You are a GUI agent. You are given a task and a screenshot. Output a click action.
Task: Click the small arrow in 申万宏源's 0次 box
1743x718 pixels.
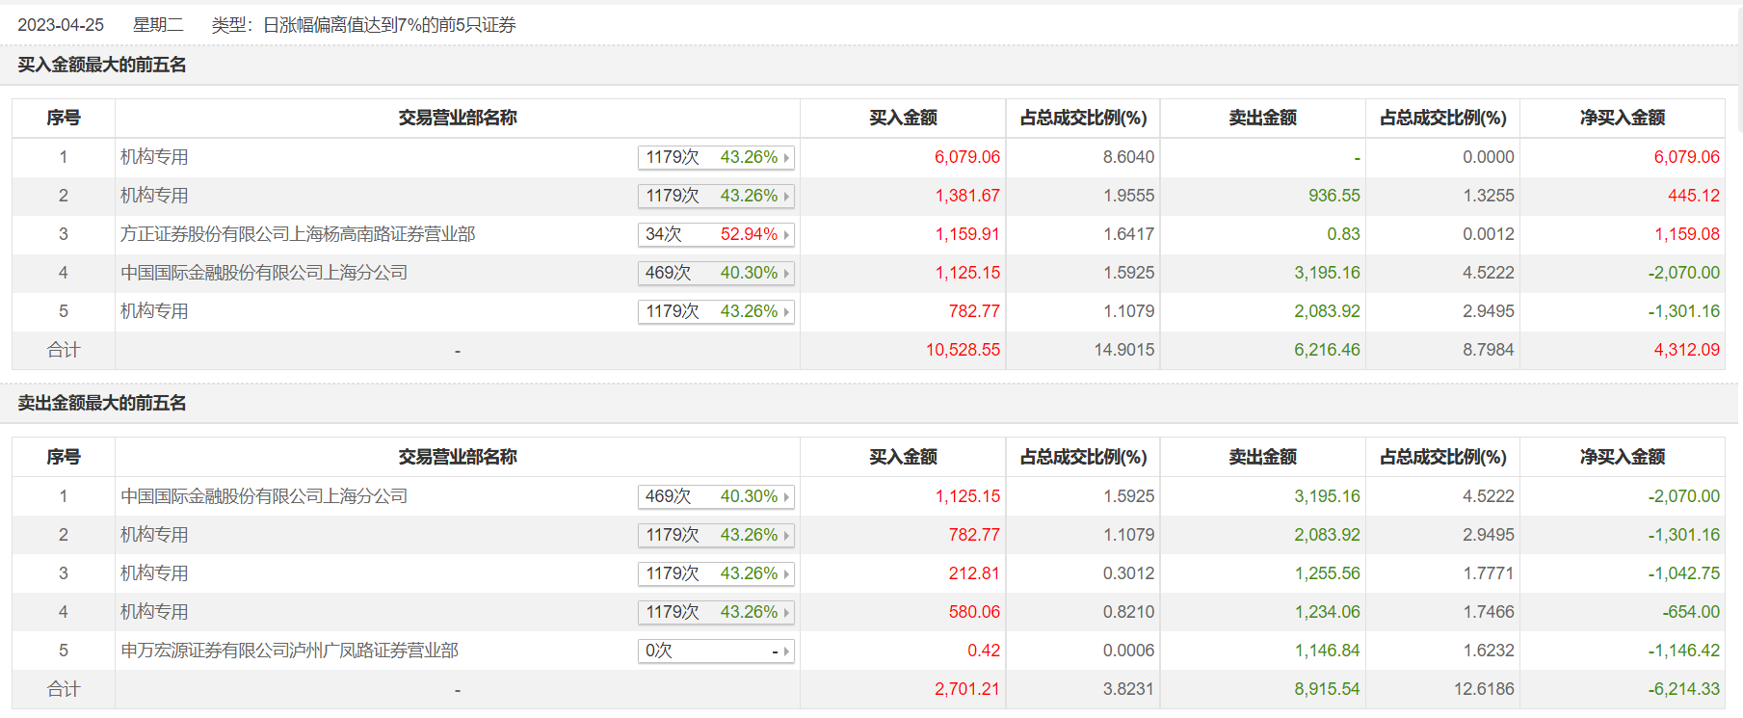point(786,652)
